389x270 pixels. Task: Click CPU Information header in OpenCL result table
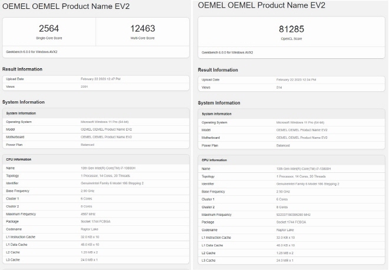[x=214, y=160]
